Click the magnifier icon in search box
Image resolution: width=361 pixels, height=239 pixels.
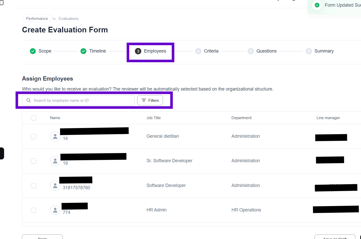tap(29, 100)
